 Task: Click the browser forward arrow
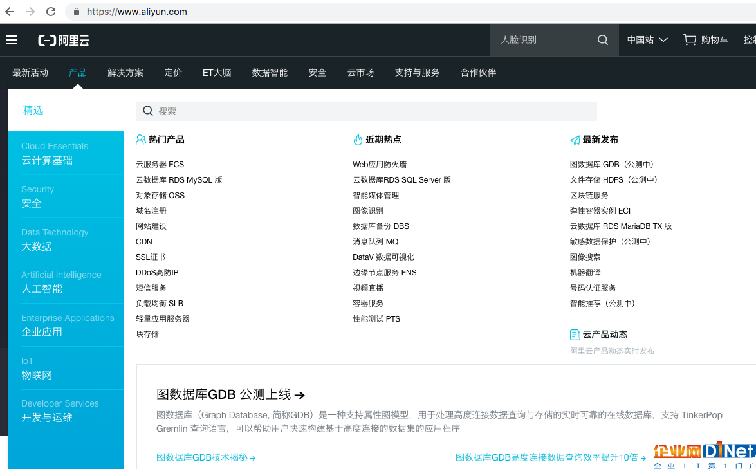(30, 12)
